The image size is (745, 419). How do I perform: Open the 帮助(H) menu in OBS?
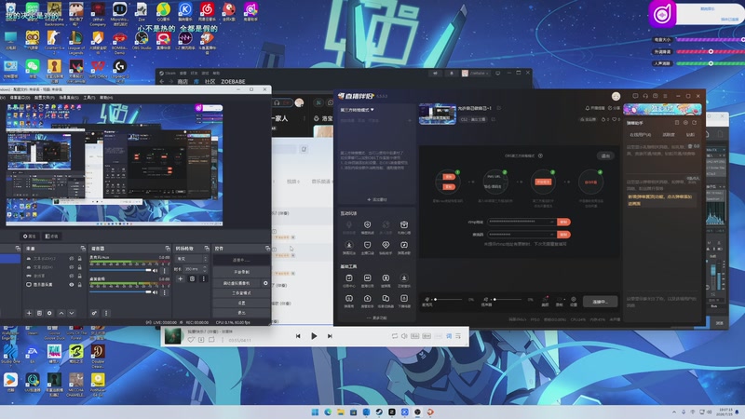pyautogui.click(x=106, y=98)
